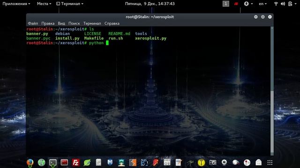Open the green globe browser dock icon
This screenshot has width=300, height=168.
41,162
